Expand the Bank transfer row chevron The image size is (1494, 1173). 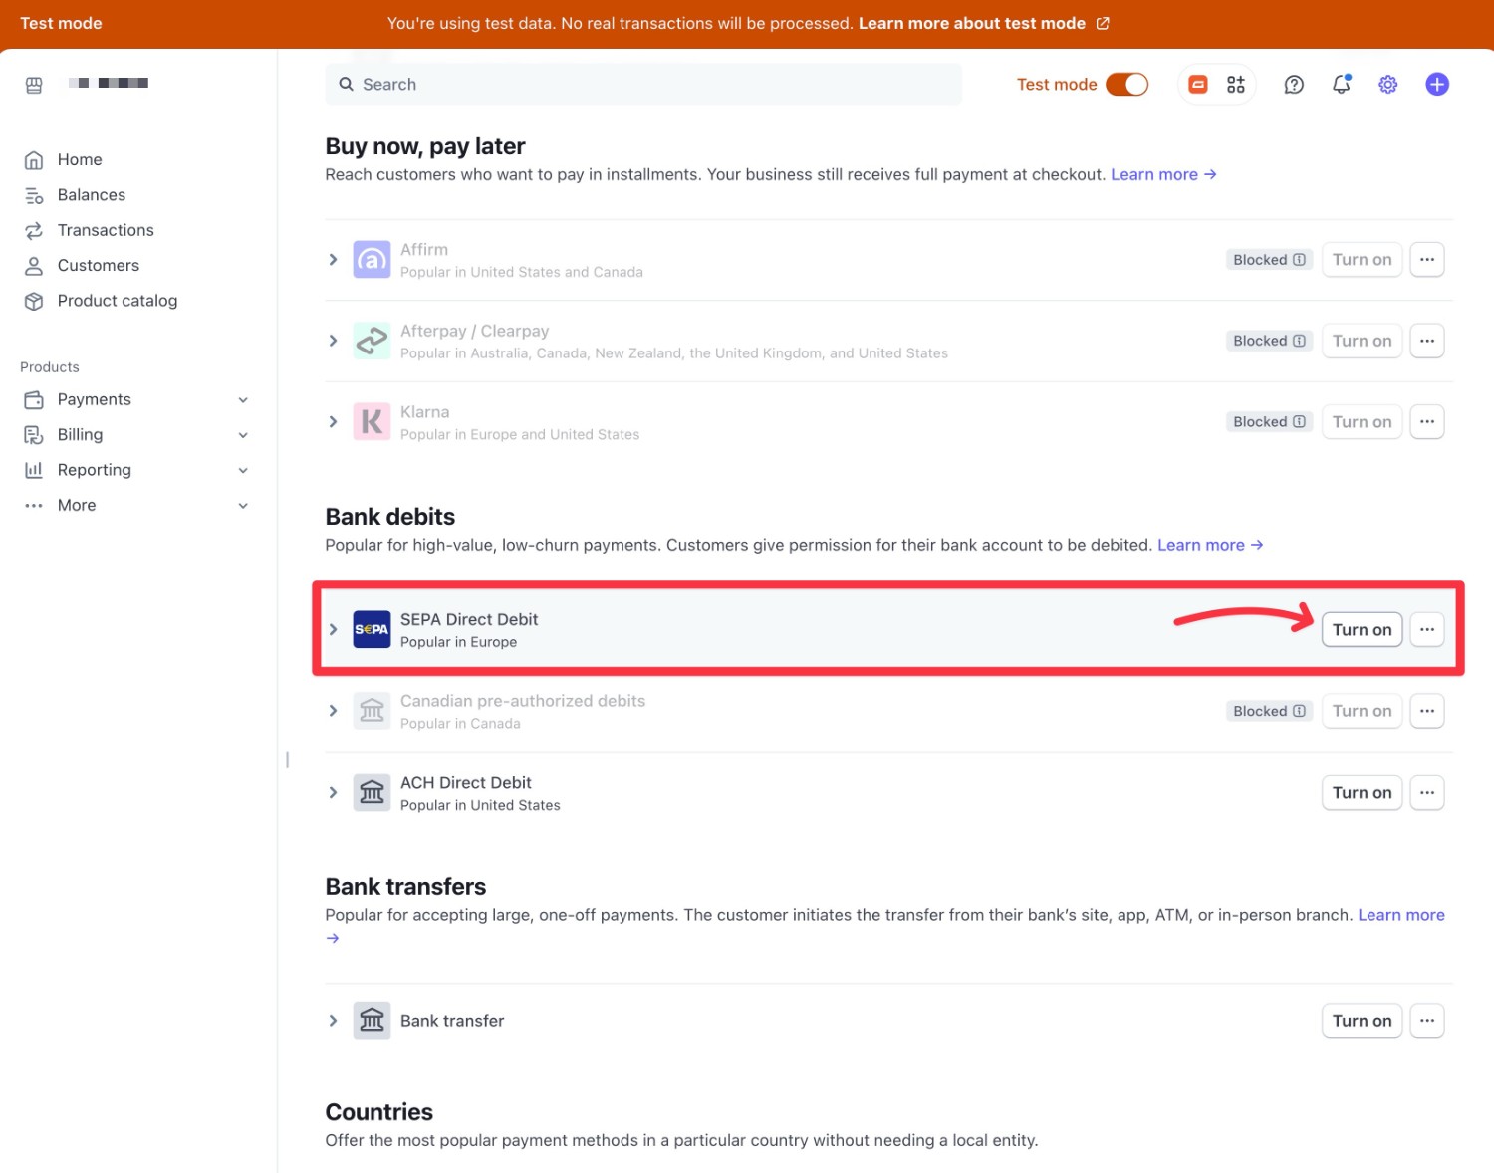333,1021
